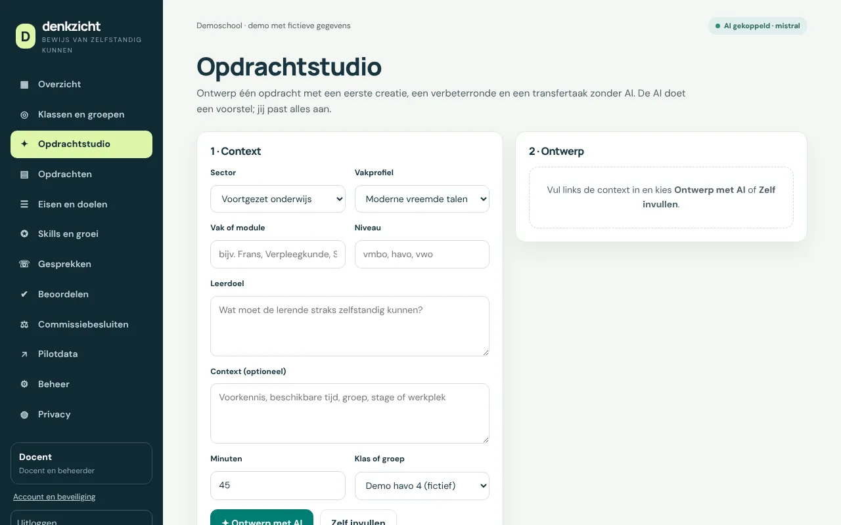This screenshot has width=841, height=525.
Task: Click the Skills en groei star icon
Action: pos(24,234)
